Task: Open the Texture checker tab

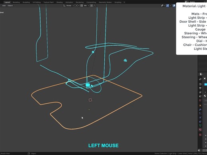Action: [x=200, y=135]
